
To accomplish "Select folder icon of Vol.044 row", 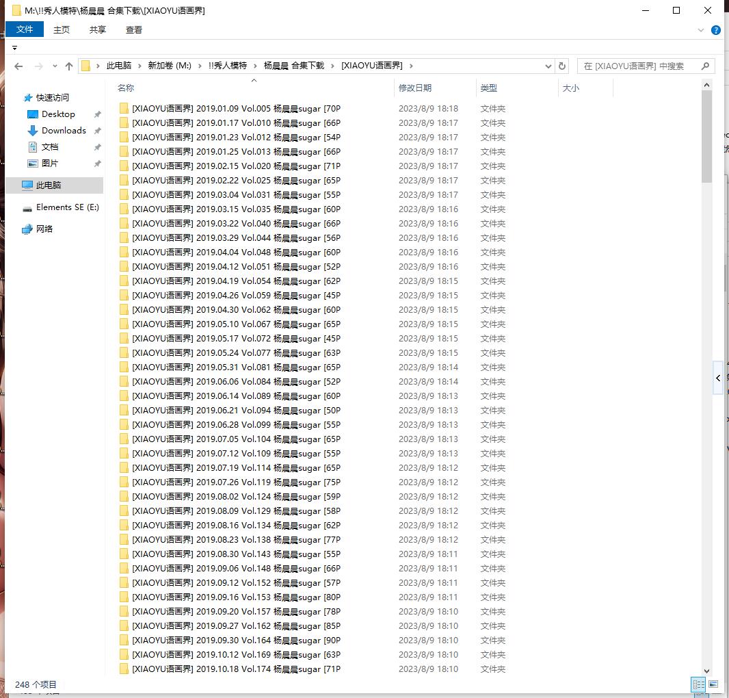I will [124, 237].
